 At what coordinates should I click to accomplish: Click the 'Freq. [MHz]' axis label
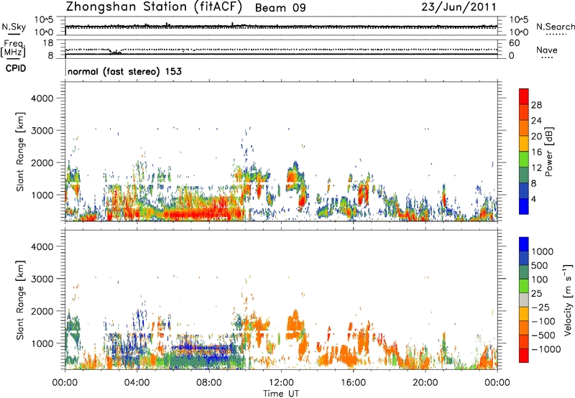(x=14, y=48)
